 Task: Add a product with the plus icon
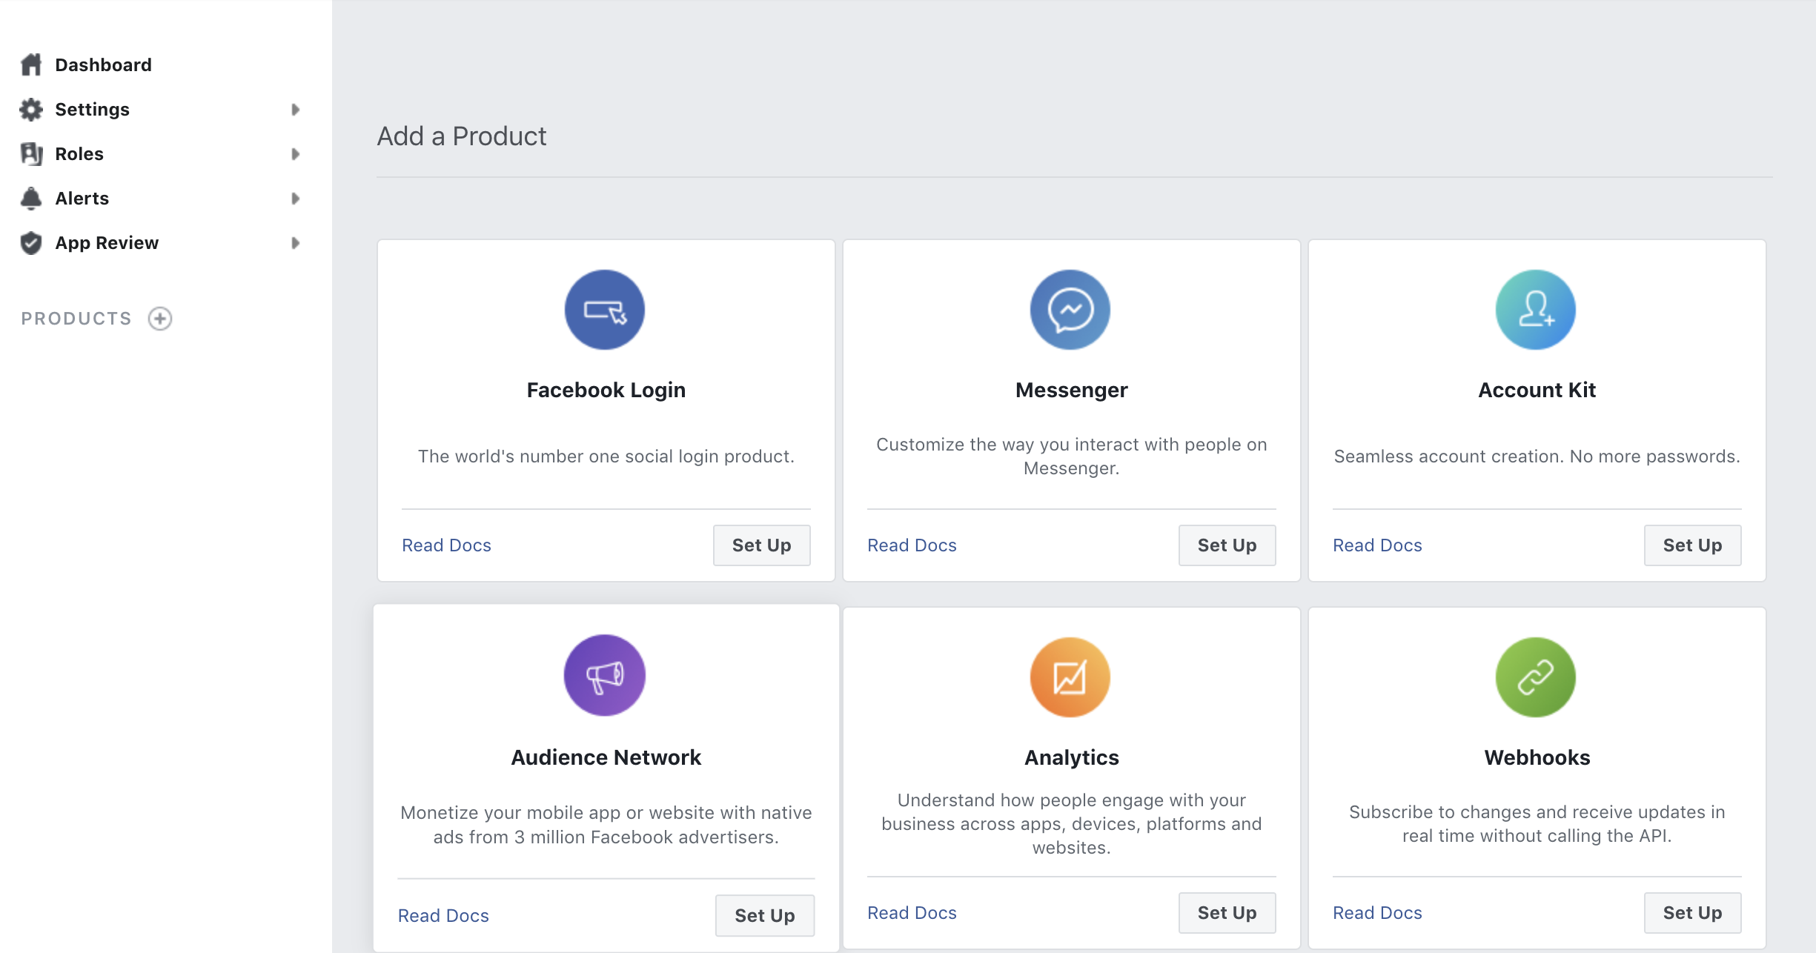[160, 318]
